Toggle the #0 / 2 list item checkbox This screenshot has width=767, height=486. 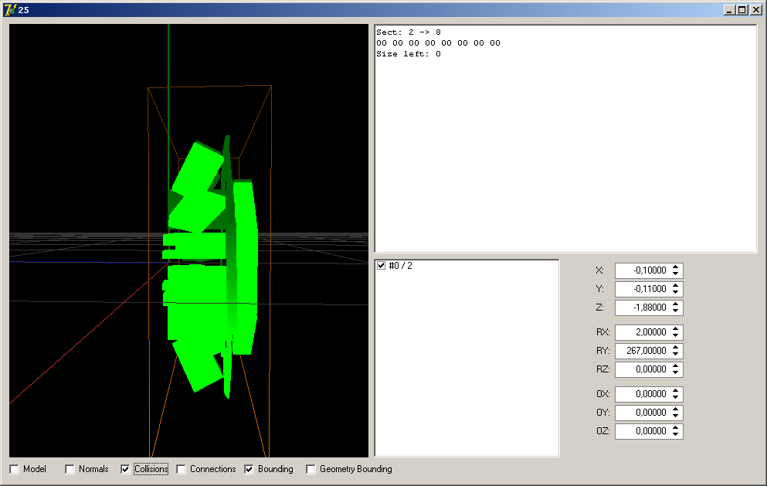[x=381, y=266]
